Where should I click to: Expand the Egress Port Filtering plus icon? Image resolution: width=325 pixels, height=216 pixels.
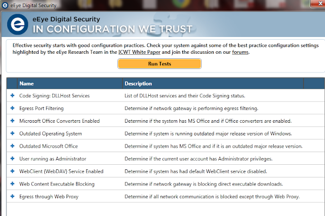click(x=12, y=108)
